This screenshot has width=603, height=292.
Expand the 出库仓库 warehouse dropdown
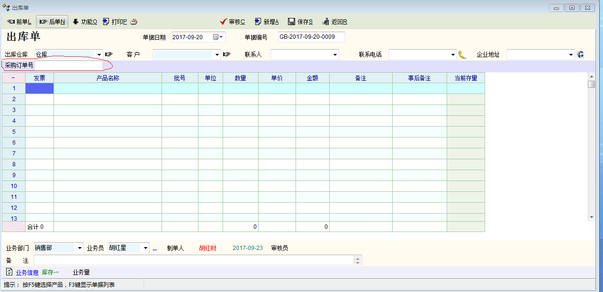pyautogui.click(x=99, y=55)
